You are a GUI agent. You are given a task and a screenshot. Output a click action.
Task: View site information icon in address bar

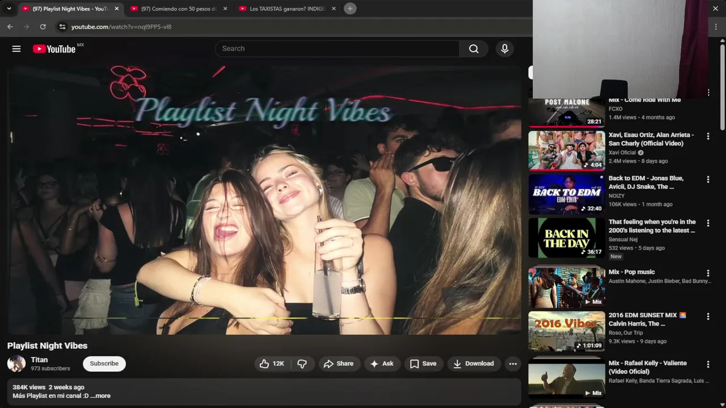pyautogui.click(x=62, y=27)
